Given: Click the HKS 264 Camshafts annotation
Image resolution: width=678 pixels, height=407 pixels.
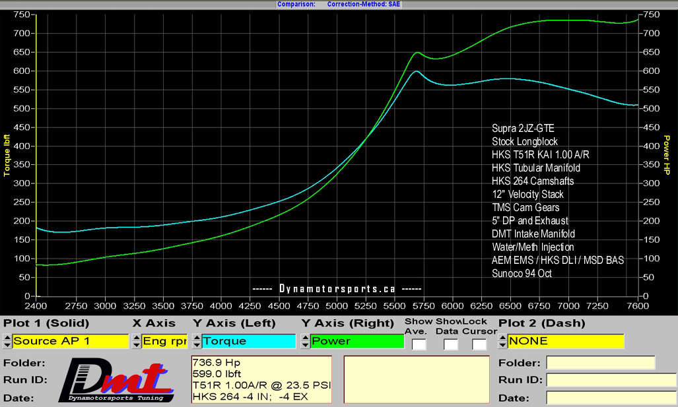Looking at the screenshot, I should click(533, 181).
